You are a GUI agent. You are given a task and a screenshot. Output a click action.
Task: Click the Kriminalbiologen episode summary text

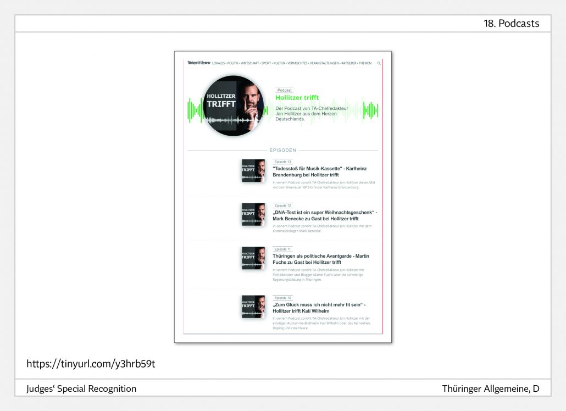tap(322, 229)
